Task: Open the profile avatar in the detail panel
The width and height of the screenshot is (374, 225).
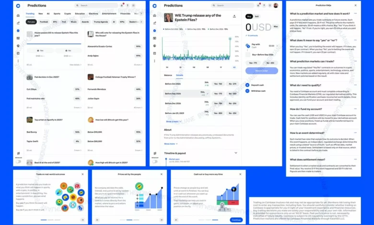Action: [x=276, y=6]
